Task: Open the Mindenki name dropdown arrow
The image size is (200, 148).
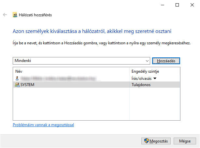Action: pyautogui.click(x=147, y=61)
